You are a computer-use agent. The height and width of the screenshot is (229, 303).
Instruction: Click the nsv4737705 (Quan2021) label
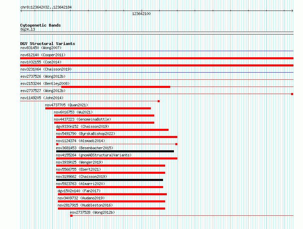(66, 105)
